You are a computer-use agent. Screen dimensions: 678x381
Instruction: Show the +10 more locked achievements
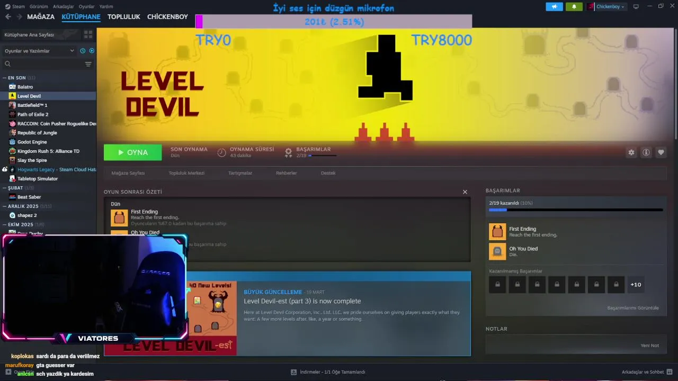636,285
